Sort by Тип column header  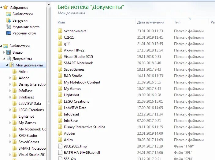[177, 22]
